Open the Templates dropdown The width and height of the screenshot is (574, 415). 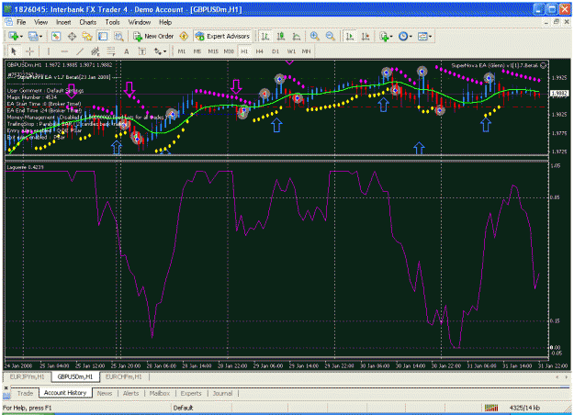[x=424, y=36]
